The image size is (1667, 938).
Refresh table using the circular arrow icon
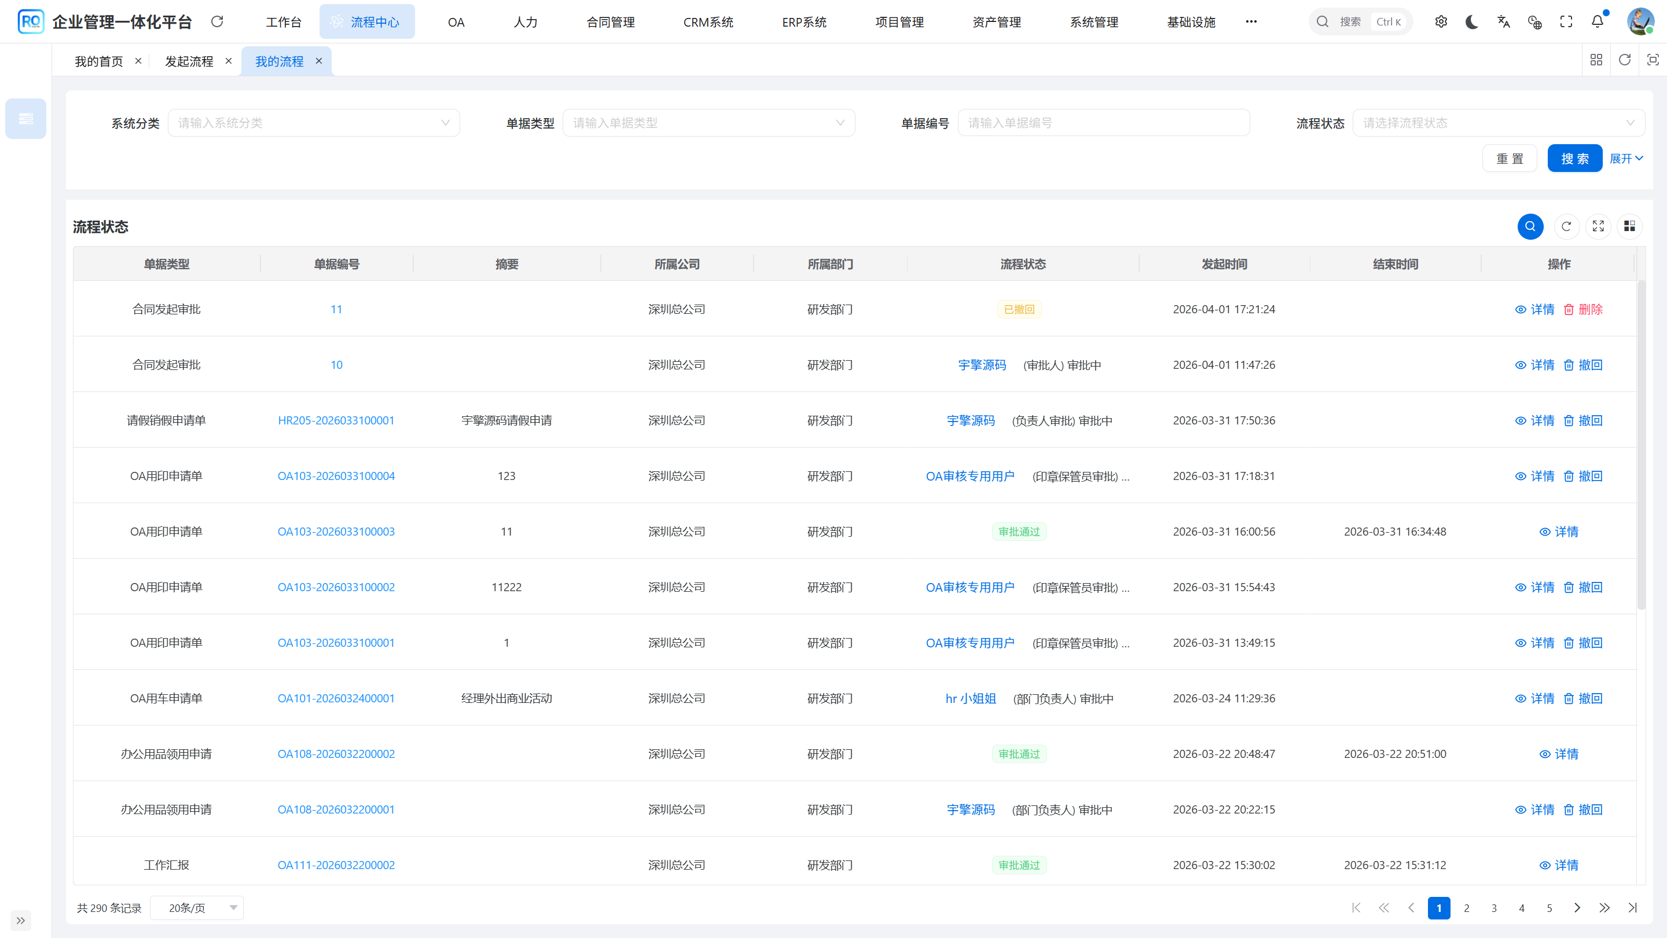[x=1566, y=226]
